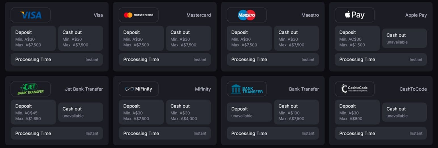Viewport: 438px width, 148px height.
Task: Click the Jet Bank Transfer text label
Action: [x=84, y=89]
